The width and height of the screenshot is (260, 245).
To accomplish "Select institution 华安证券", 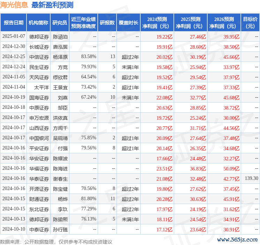I will pyautogui.click(x=39, y=159).
